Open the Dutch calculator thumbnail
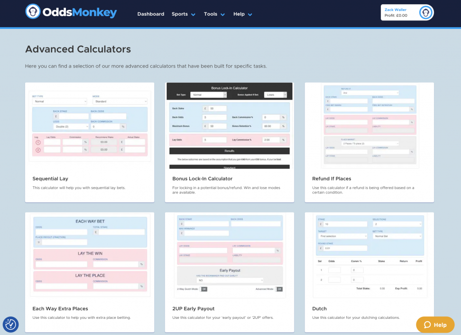461x335 pixels. [370, 256]
